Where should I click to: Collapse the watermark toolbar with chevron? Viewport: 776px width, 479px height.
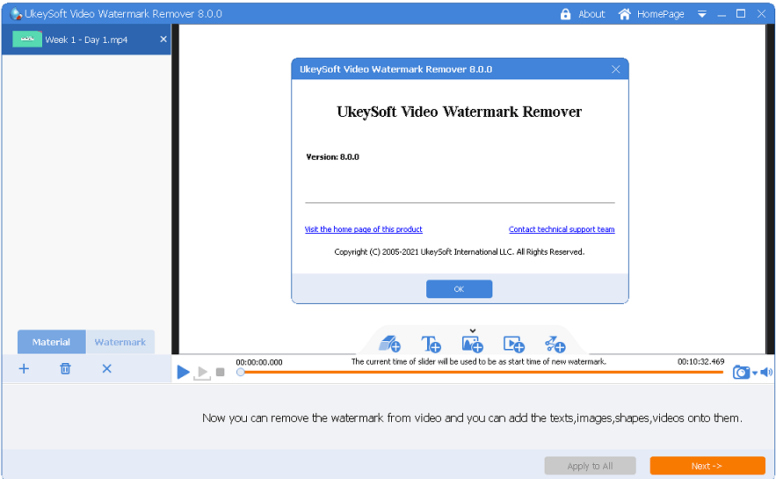click(x=473, y=330)
